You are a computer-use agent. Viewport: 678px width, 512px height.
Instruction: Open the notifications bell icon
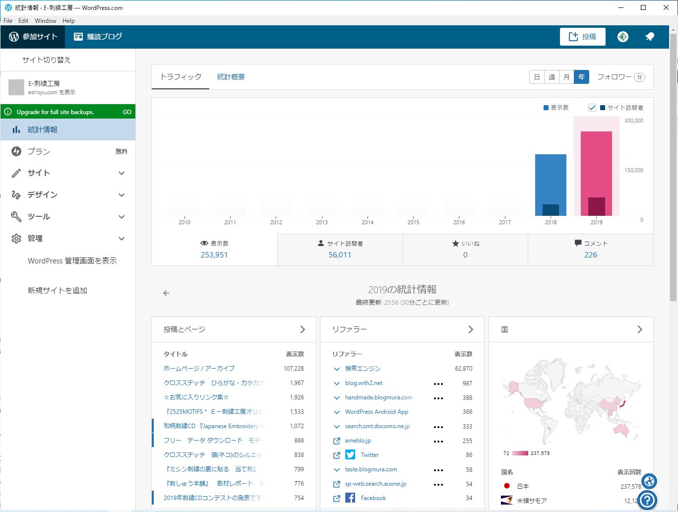650,37
